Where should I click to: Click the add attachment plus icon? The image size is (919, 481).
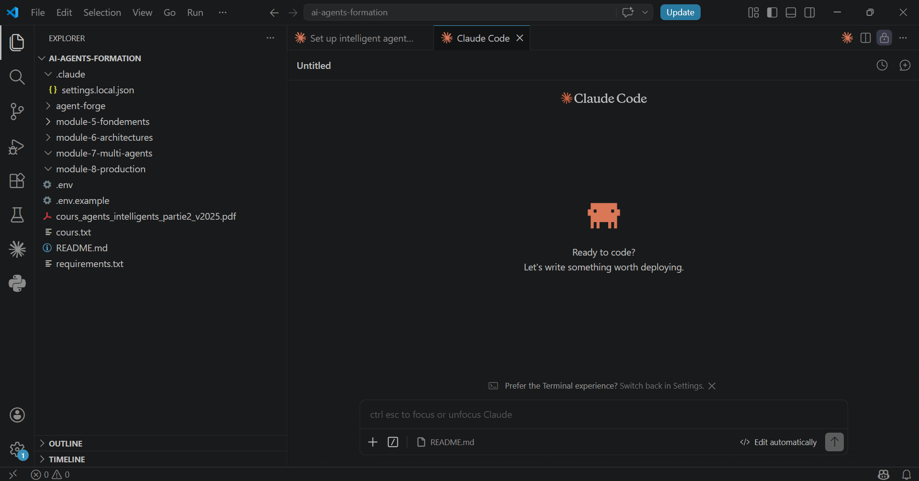pyautogui.click(x=373, y=442)
